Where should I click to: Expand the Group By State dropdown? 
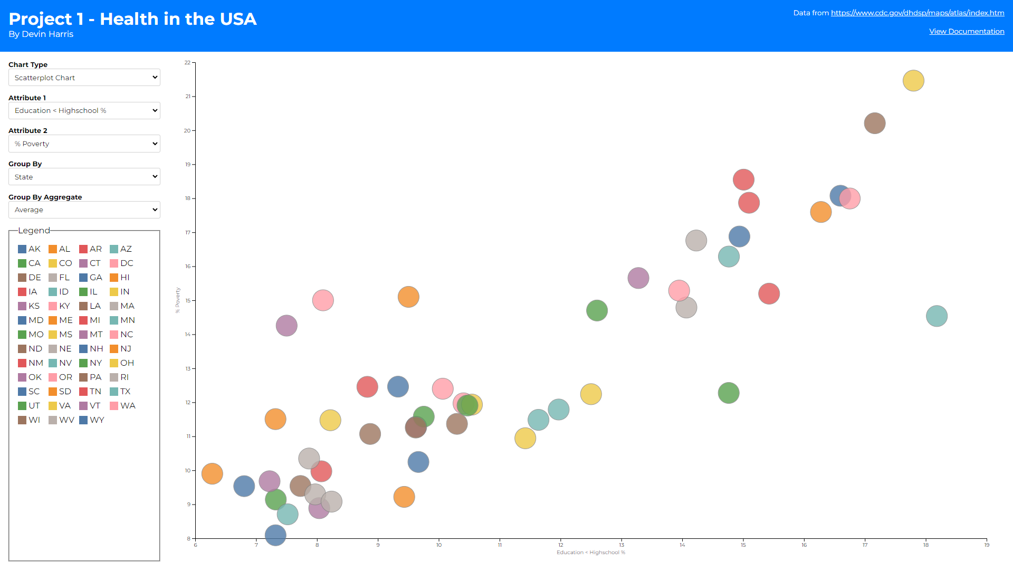(84, 177)
